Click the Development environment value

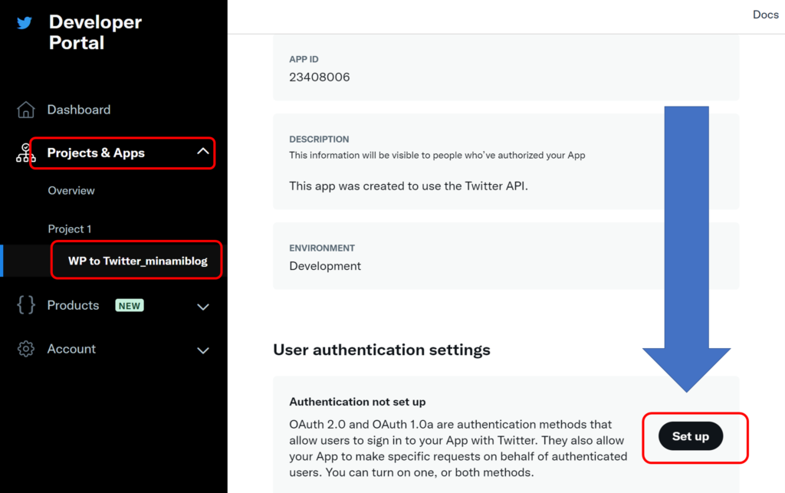pyautogui.click(x=325, y=266)
